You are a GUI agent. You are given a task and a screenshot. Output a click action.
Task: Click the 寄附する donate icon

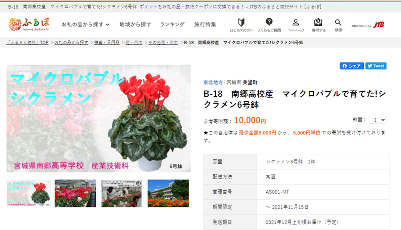318,25
